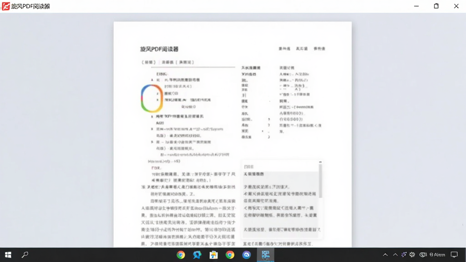
Task: Click the up arrow above the gray panel scrollbar
Action: pos(320,162)
